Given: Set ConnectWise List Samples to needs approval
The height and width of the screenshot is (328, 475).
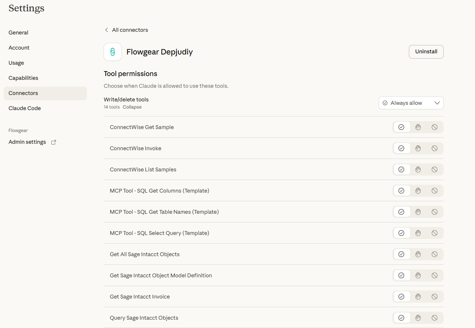Looking at the screenshot, I should click(418, 169).
